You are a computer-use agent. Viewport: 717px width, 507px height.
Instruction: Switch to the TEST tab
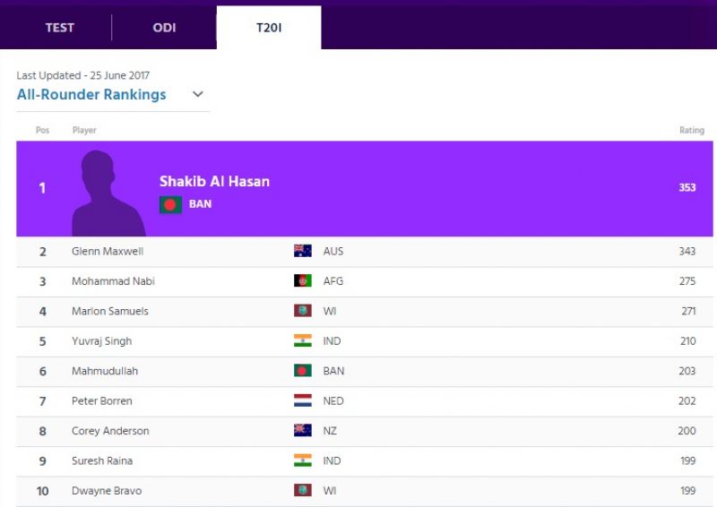click(x=59, y=28)
